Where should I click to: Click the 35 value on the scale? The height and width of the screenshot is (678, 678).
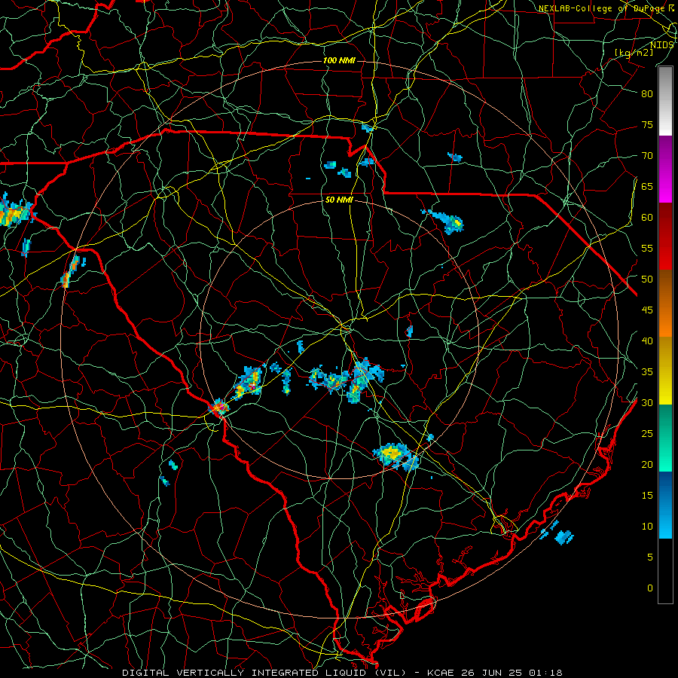647,372
